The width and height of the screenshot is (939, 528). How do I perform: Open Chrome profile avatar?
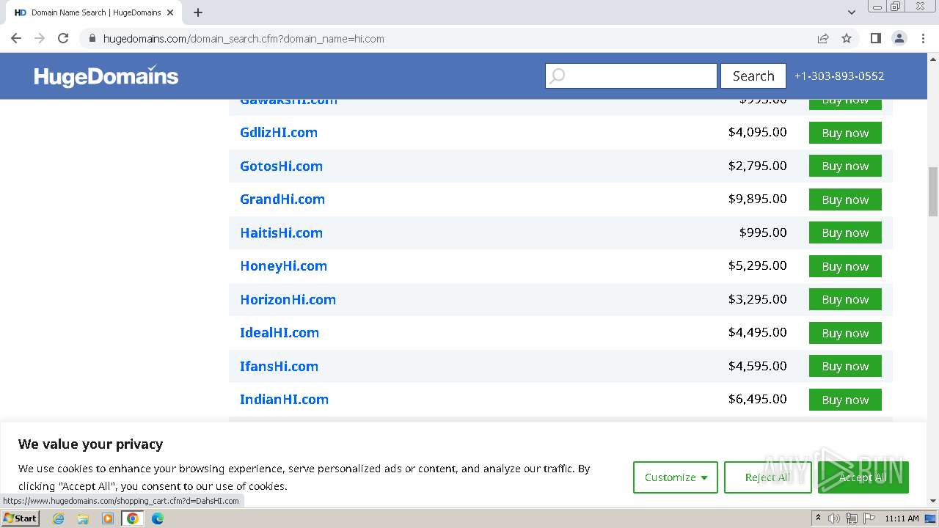click(x=899, y=38)
